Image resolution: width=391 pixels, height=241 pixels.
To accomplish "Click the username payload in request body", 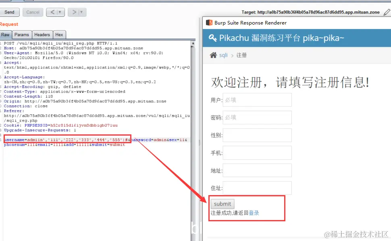I will pos(66,140).
